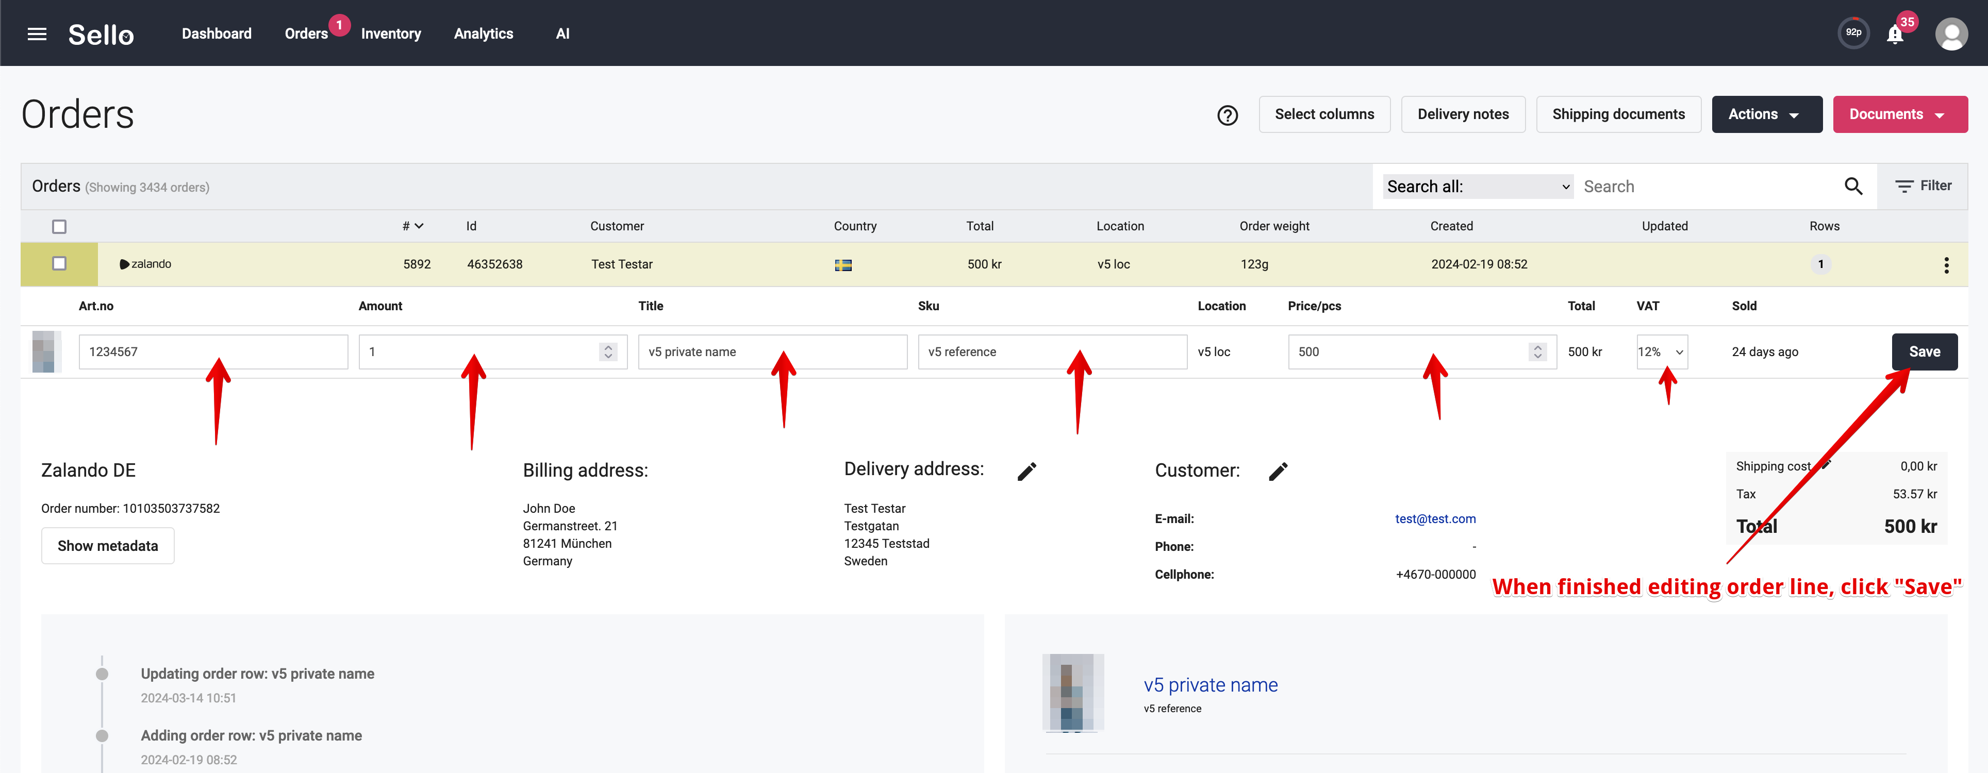Edit customer details with pencil icon

[x=1278, y=472]
